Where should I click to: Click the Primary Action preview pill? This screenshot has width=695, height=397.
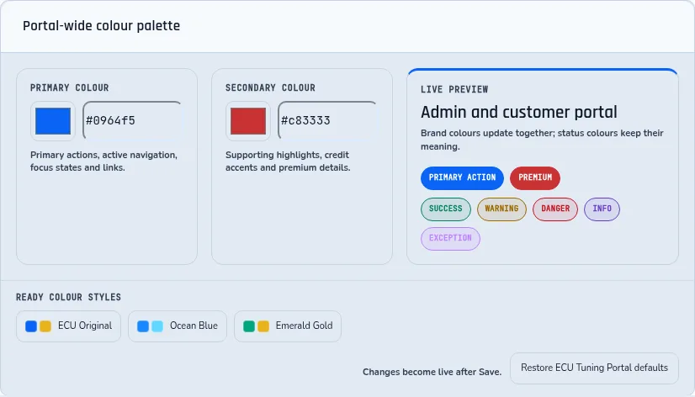[x=462, y=177]
